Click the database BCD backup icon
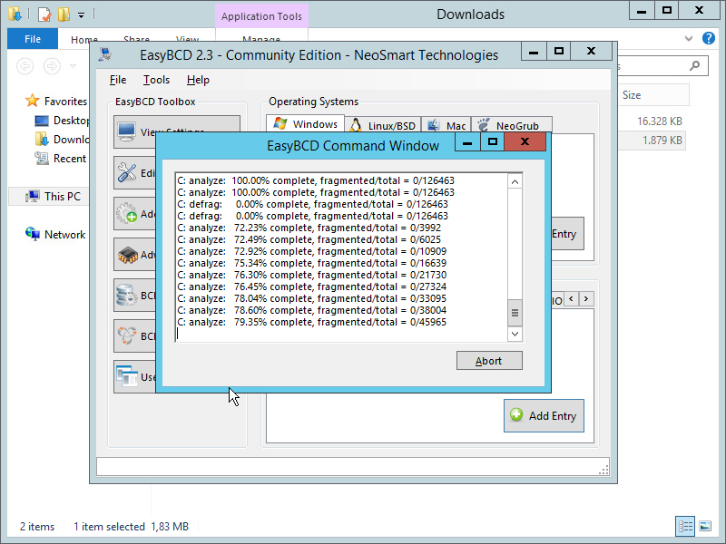The image size is (726, 544). coord(126,296)
